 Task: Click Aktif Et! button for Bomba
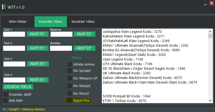[x=85, y=48]
